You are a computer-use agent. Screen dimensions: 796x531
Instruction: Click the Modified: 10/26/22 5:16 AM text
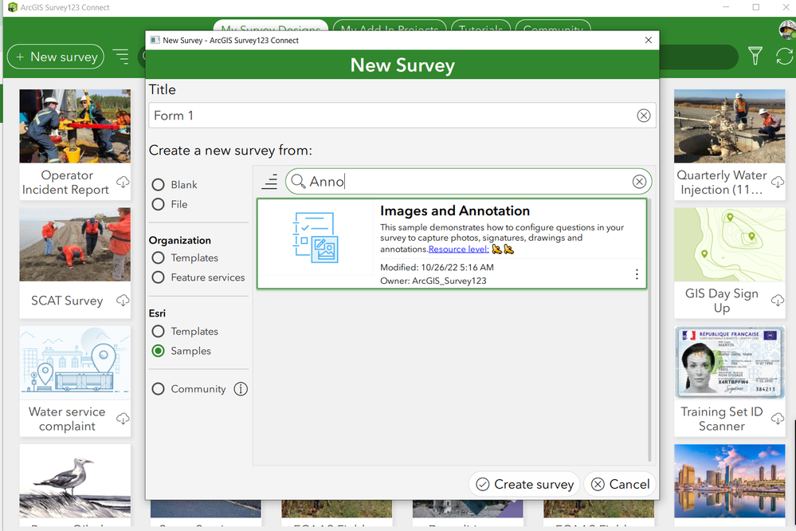coord(437,267)
